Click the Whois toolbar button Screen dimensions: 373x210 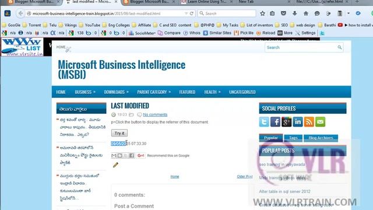(192, 33)
